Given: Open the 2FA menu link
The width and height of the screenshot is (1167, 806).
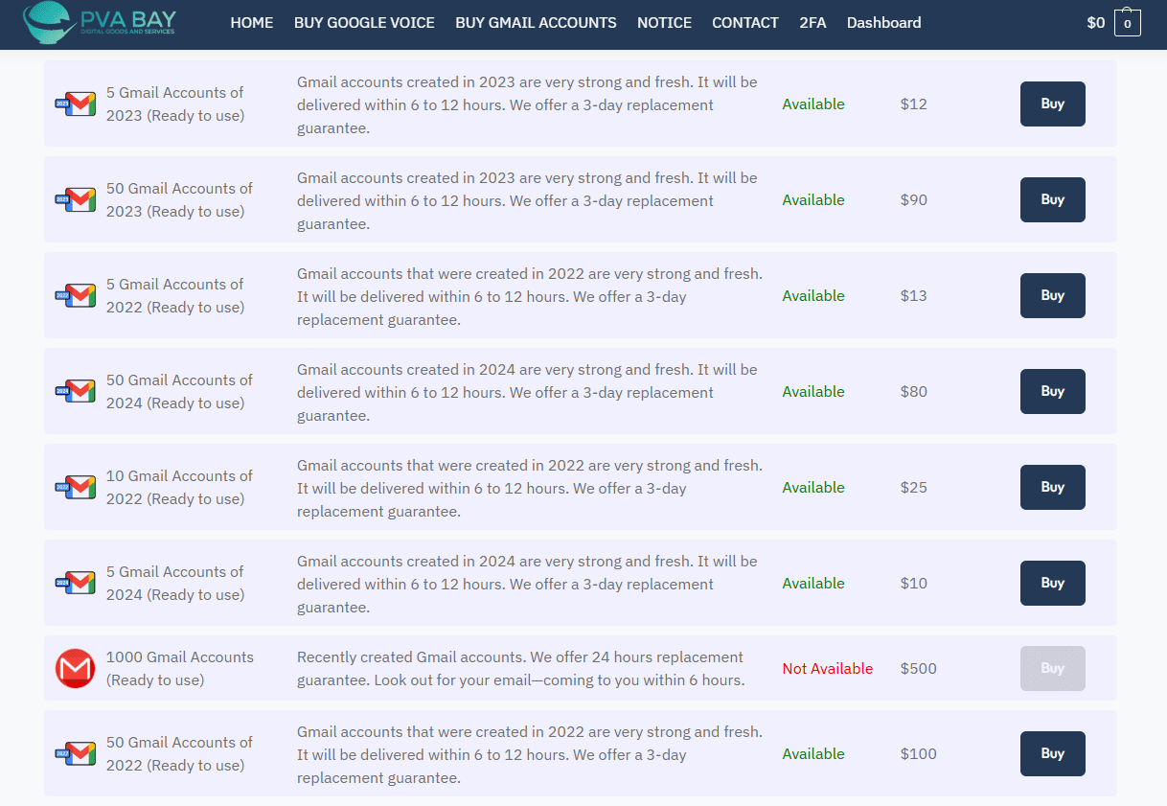Looking at the screenshot, I should click(x=812, y=23).
